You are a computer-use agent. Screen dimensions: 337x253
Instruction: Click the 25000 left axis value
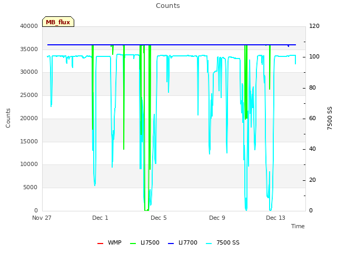(x=29, y=95)
